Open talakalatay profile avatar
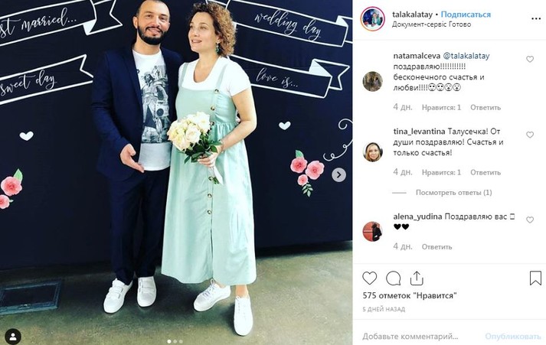The image size is (546, 345). point(373,19)
